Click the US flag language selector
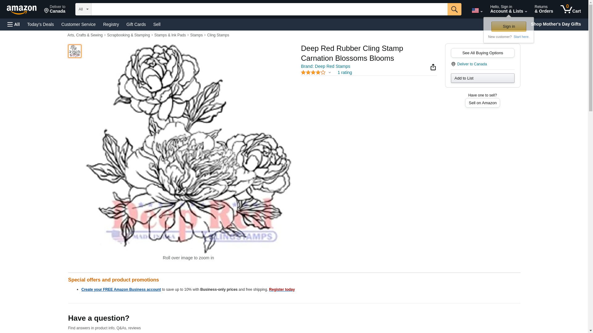 (477, 10)
